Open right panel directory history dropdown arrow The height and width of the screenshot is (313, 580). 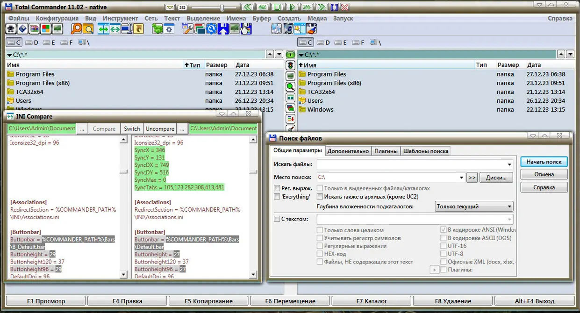(570, 54)
